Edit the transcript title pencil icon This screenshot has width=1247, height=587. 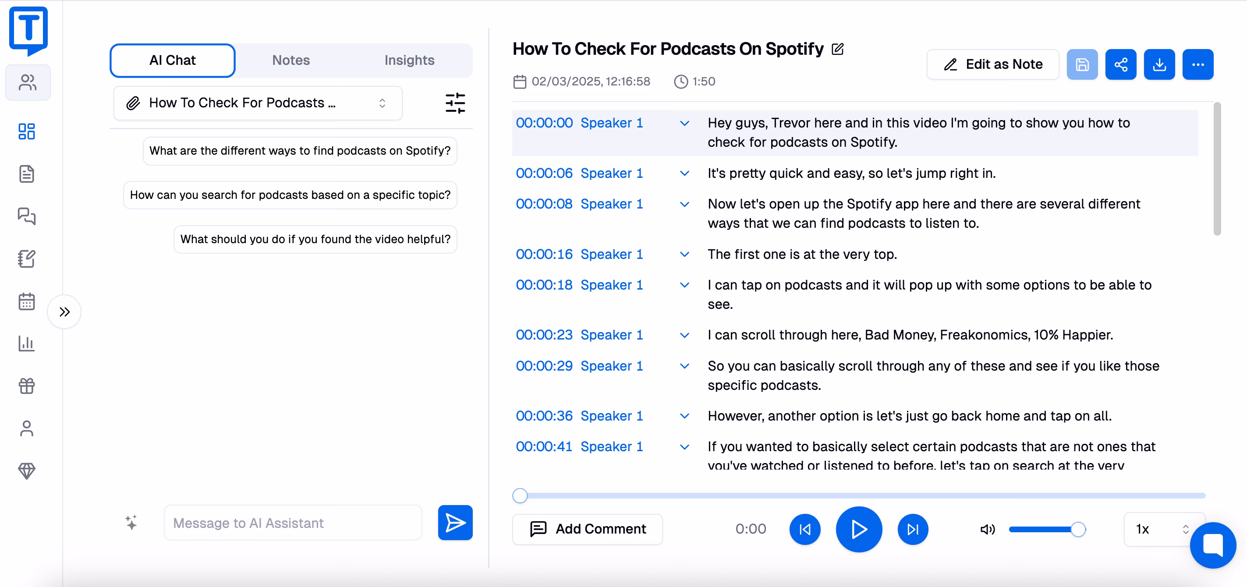point(837,49)
